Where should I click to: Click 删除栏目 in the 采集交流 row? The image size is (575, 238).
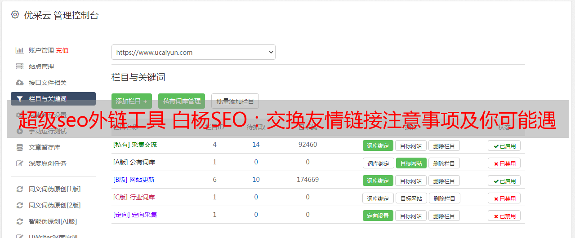444,145
